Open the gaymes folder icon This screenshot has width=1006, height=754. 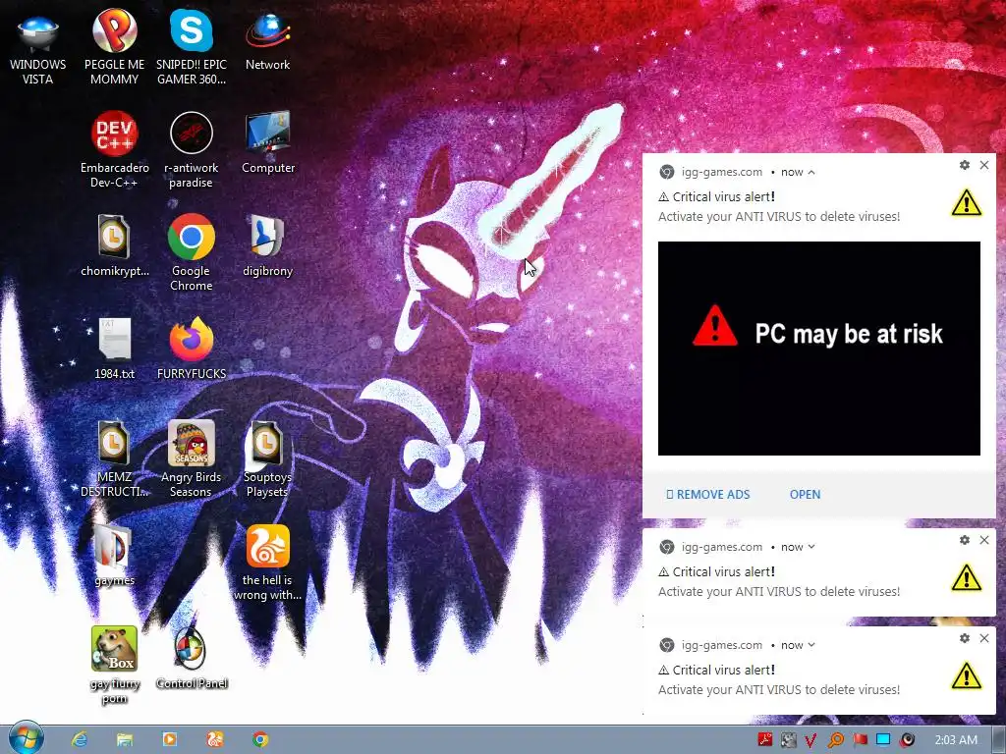pyautogui.click(x=114, y=555)
